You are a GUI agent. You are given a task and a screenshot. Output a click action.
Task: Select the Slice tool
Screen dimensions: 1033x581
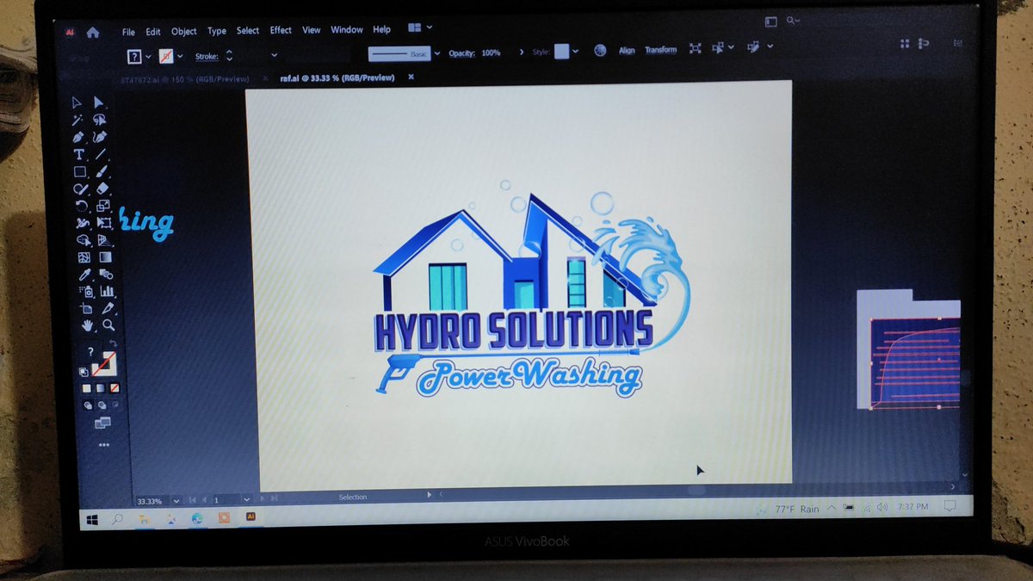[x=108, y=308]
